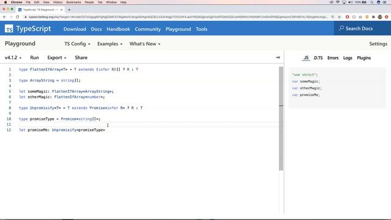
Task: Open the What's New dropdown
Action: [x=145, y=43]
